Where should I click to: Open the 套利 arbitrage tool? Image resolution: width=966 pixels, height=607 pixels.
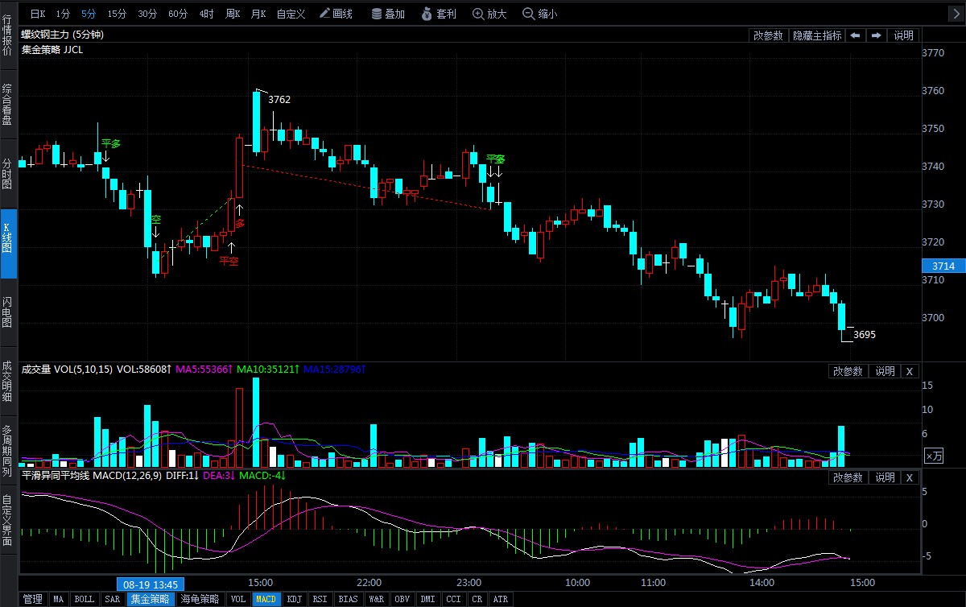point(440,14)
